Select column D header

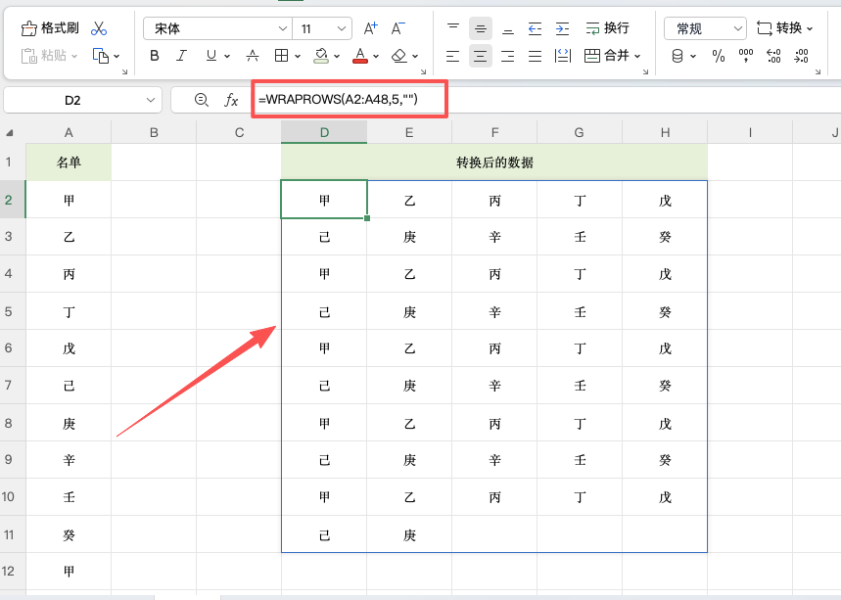click(x=324, y=132)
